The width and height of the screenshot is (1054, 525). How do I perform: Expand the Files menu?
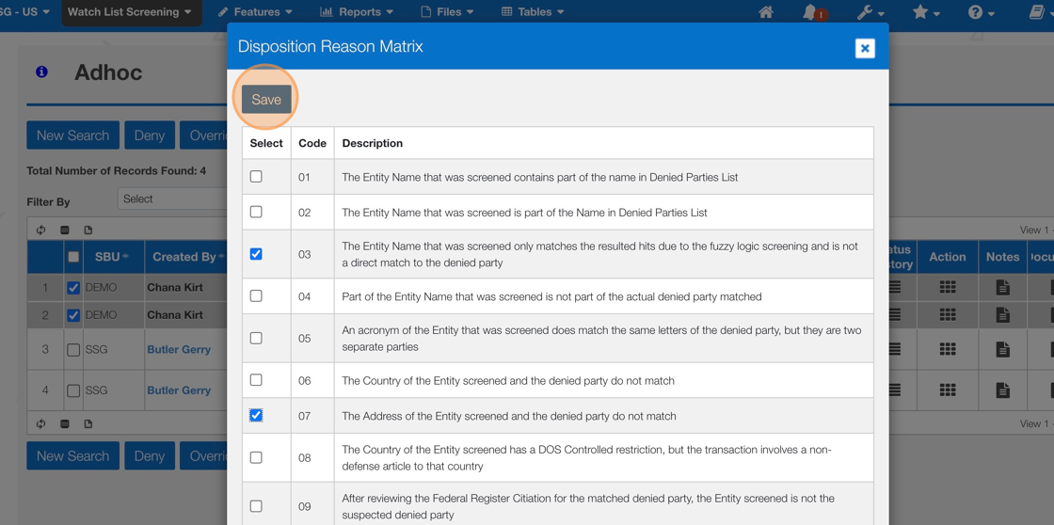447,12
